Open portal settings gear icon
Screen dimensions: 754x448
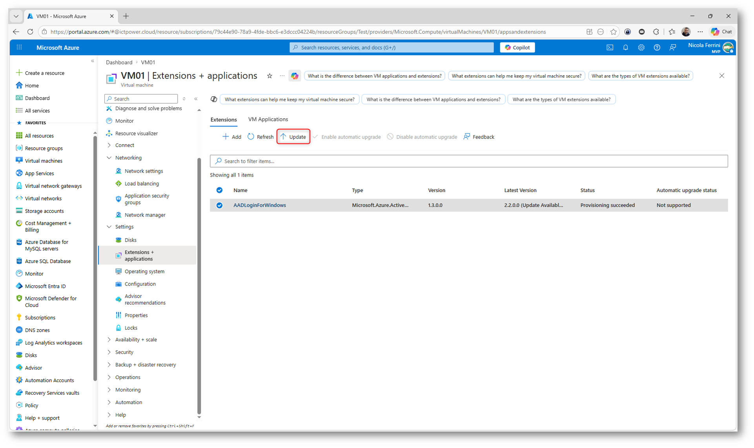tap(641, 47)
